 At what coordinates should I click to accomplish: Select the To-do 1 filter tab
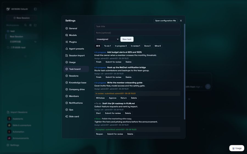(107, 46)
